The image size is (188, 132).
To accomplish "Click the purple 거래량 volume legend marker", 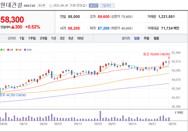I will [175, 112].
